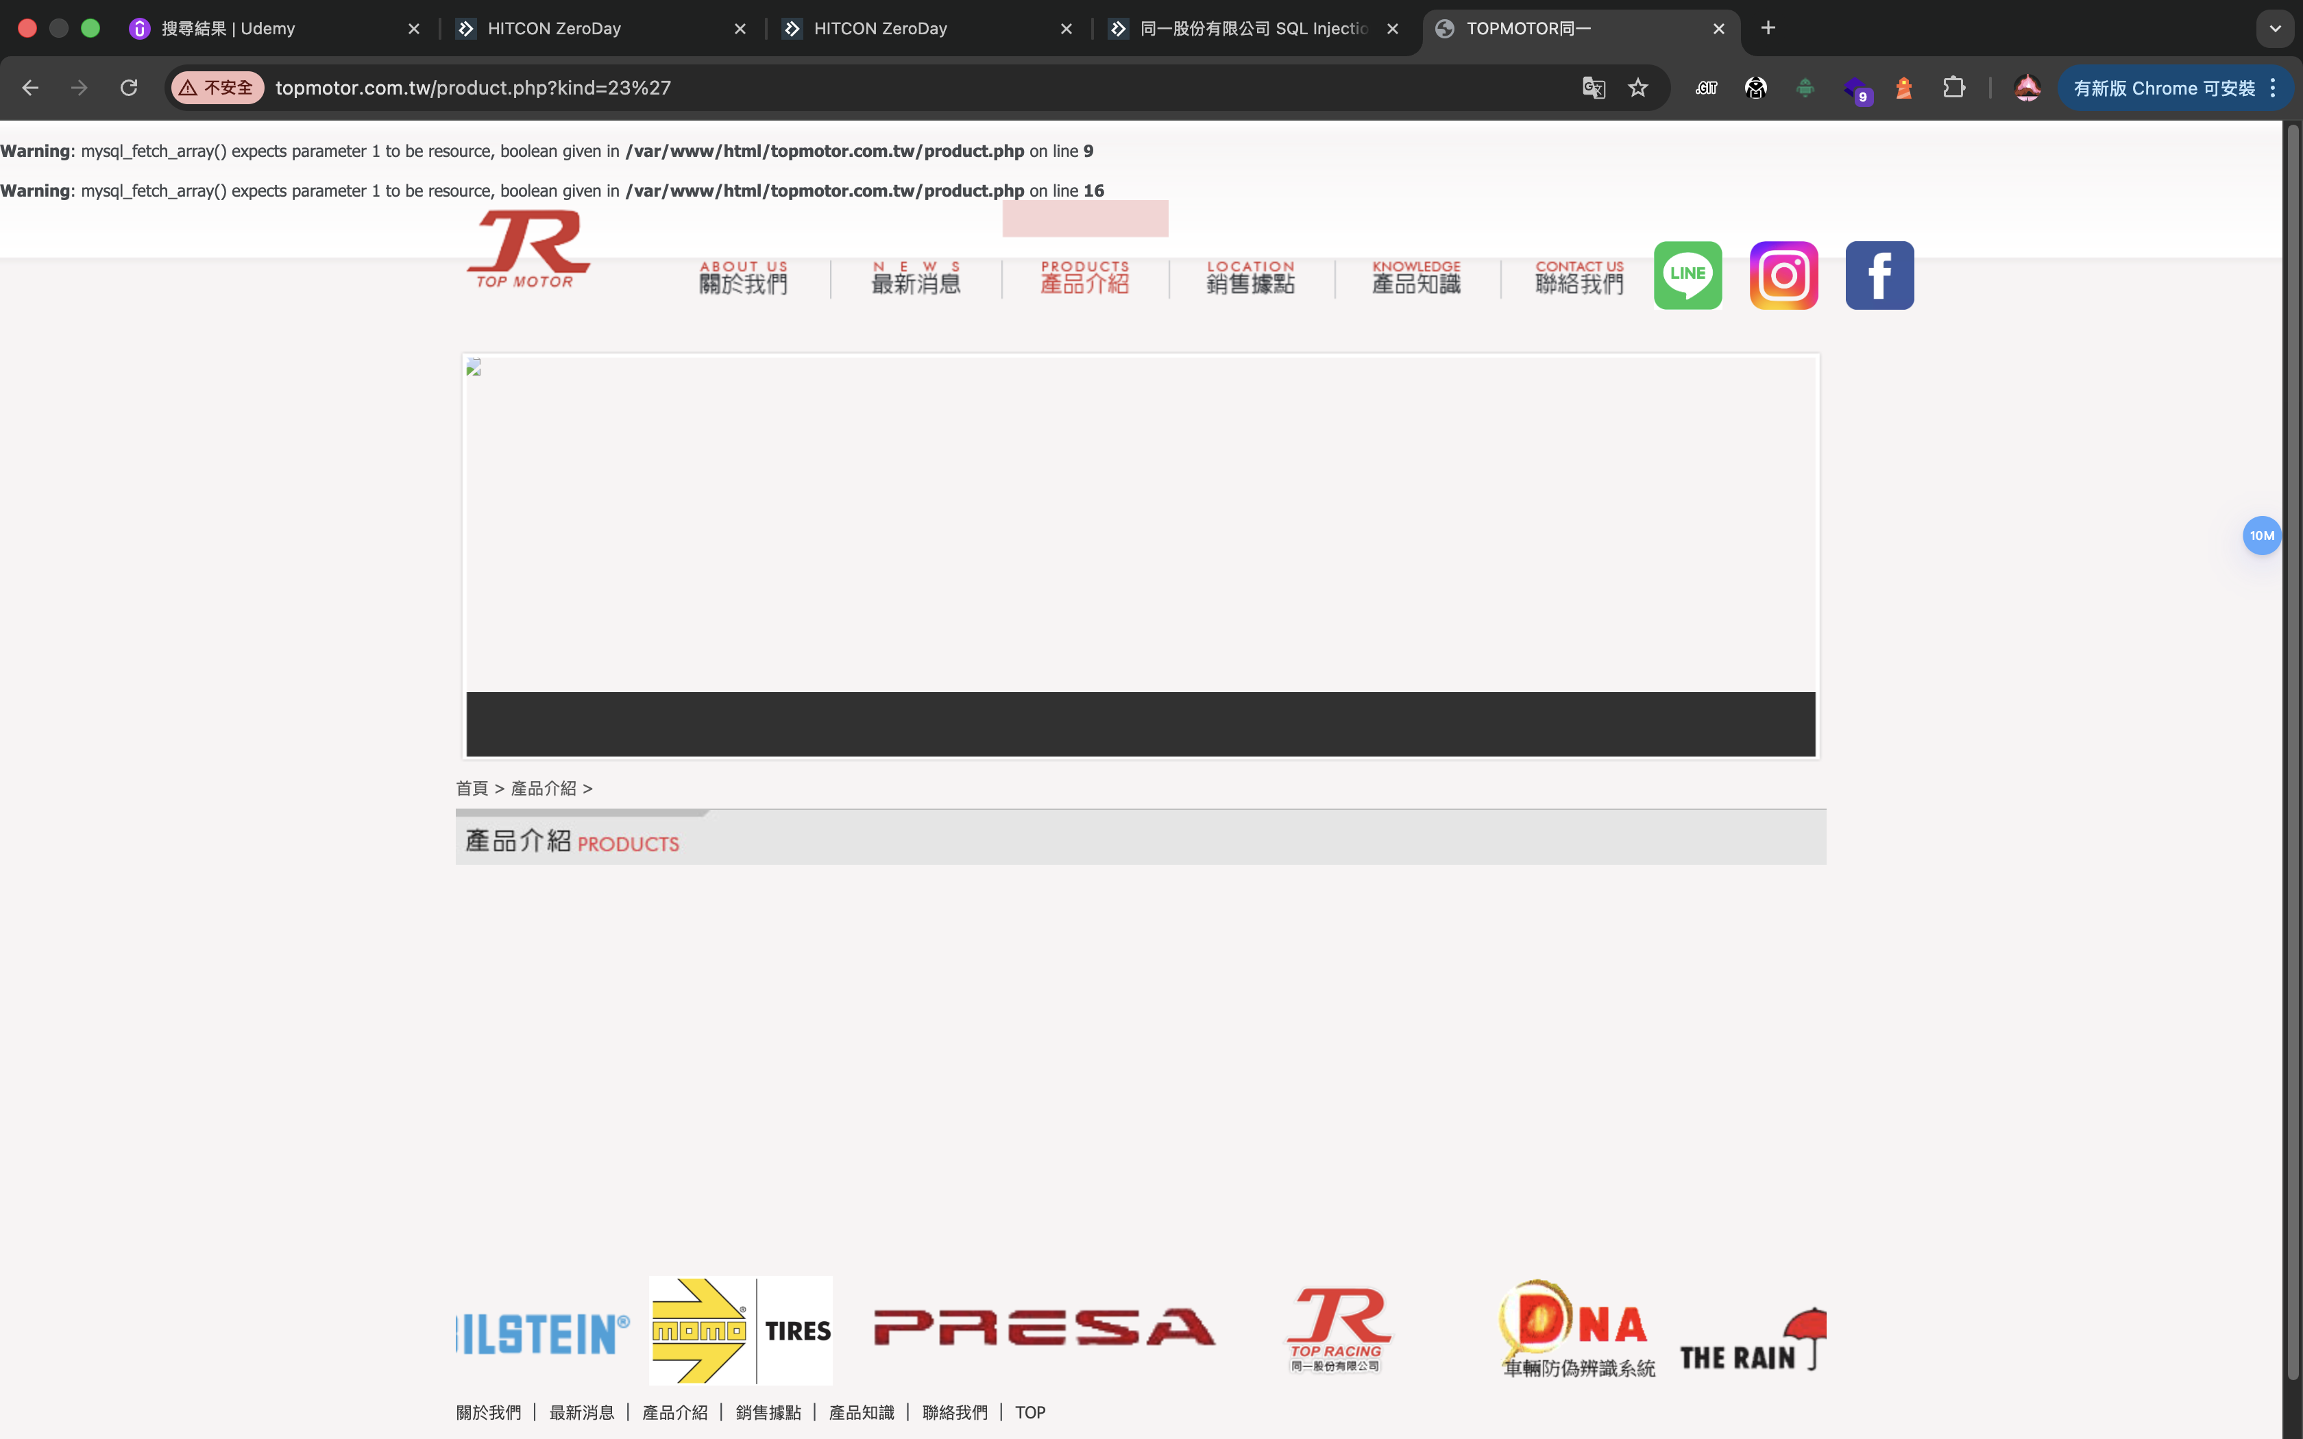Click the footer 產品介紹 link
The width and height of the screenshot is (2303, 1439).
[674, 1412]
